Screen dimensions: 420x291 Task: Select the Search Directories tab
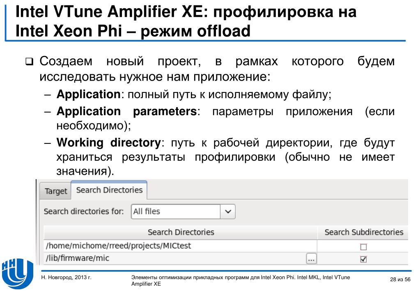[x=109, y=190]
